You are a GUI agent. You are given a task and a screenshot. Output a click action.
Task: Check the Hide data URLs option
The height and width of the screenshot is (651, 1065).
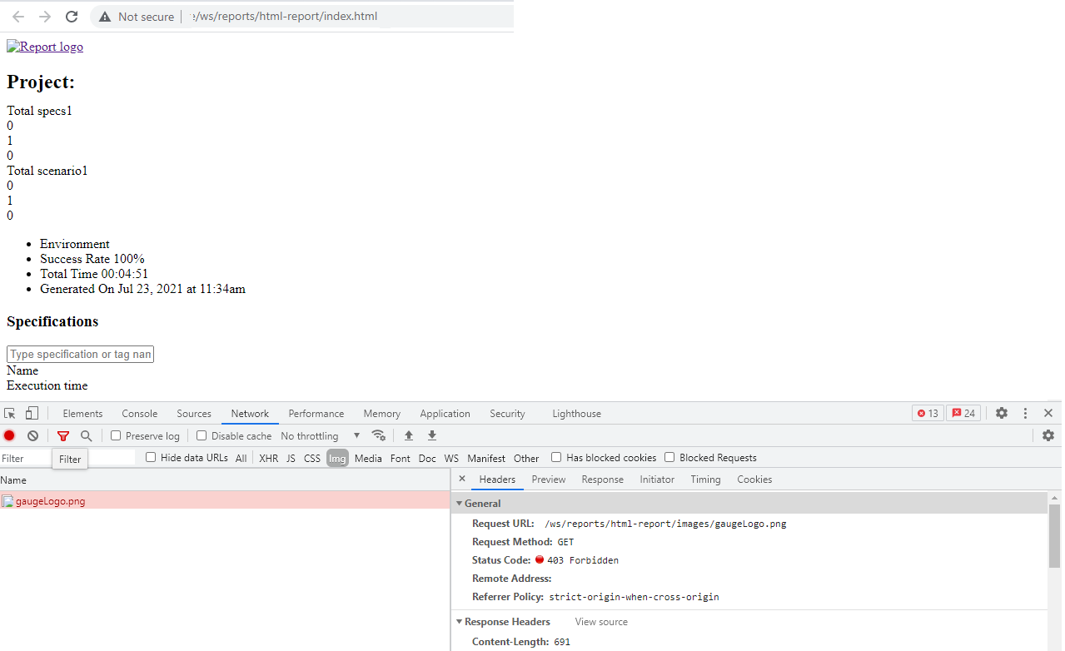click(x=150, y=456)
